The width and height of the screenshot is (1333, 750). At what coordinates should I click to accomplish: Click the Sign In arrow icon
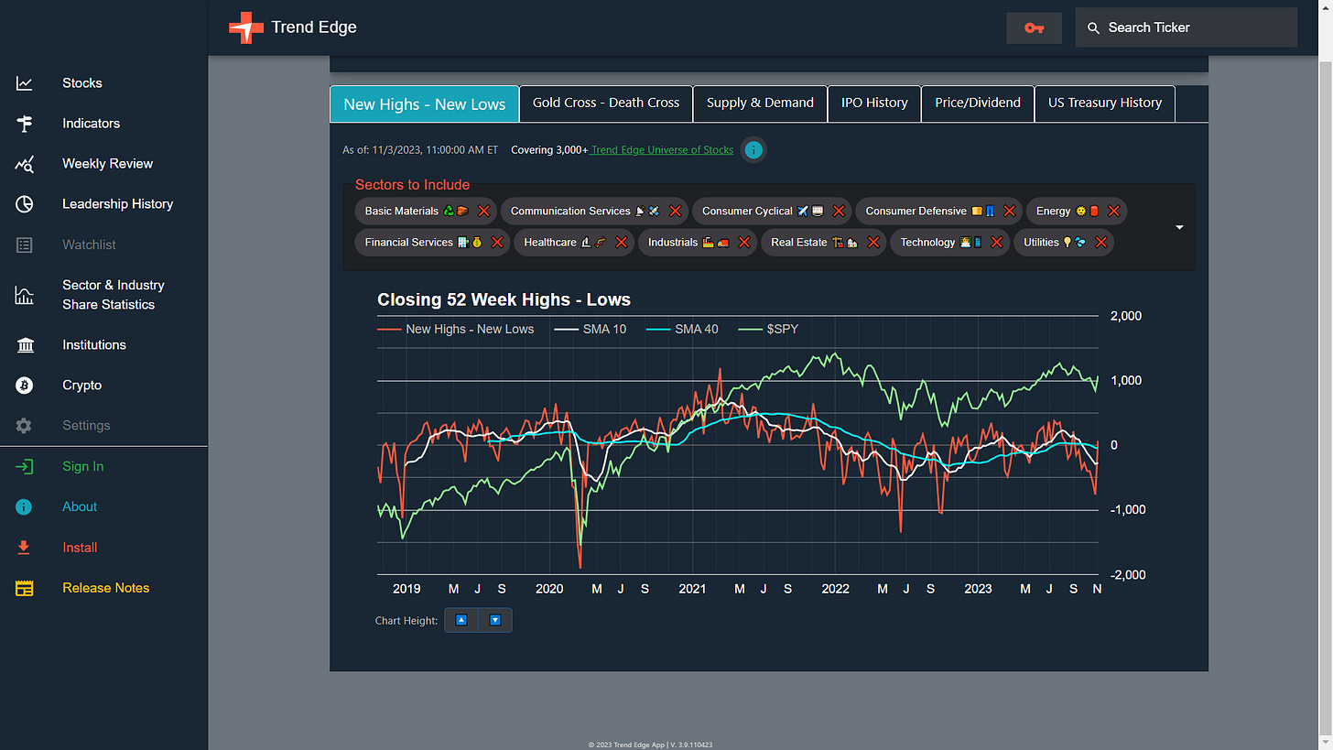click(x=25, y=466)
